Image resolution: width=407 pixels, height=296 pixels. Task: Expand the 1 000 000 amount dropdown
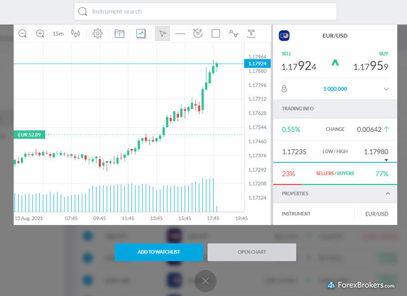[386, 89]
